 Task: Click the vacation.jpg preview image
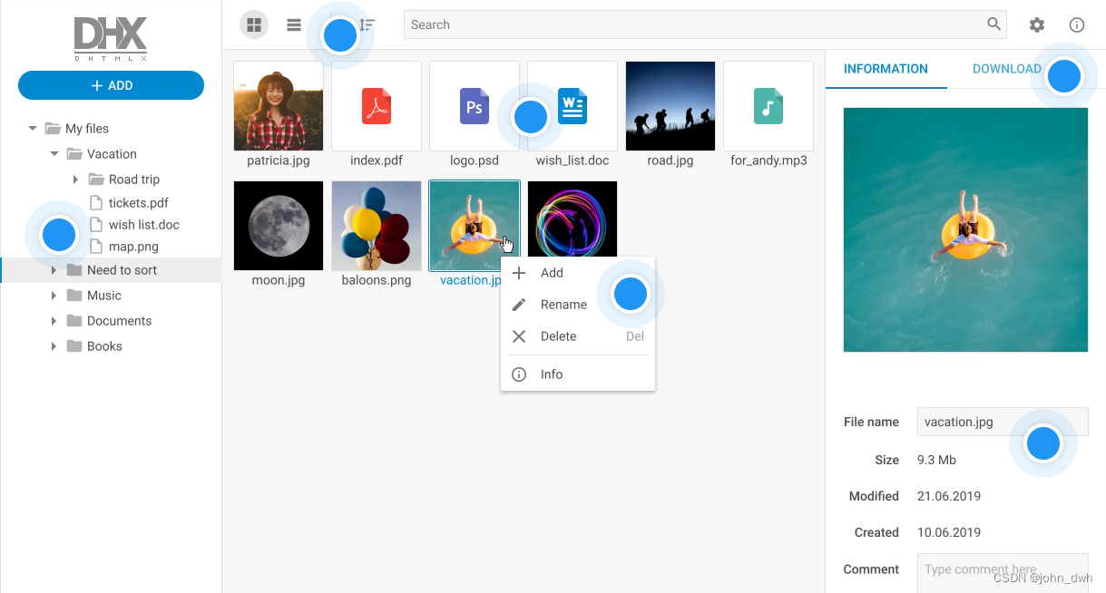tap(964, 229)
